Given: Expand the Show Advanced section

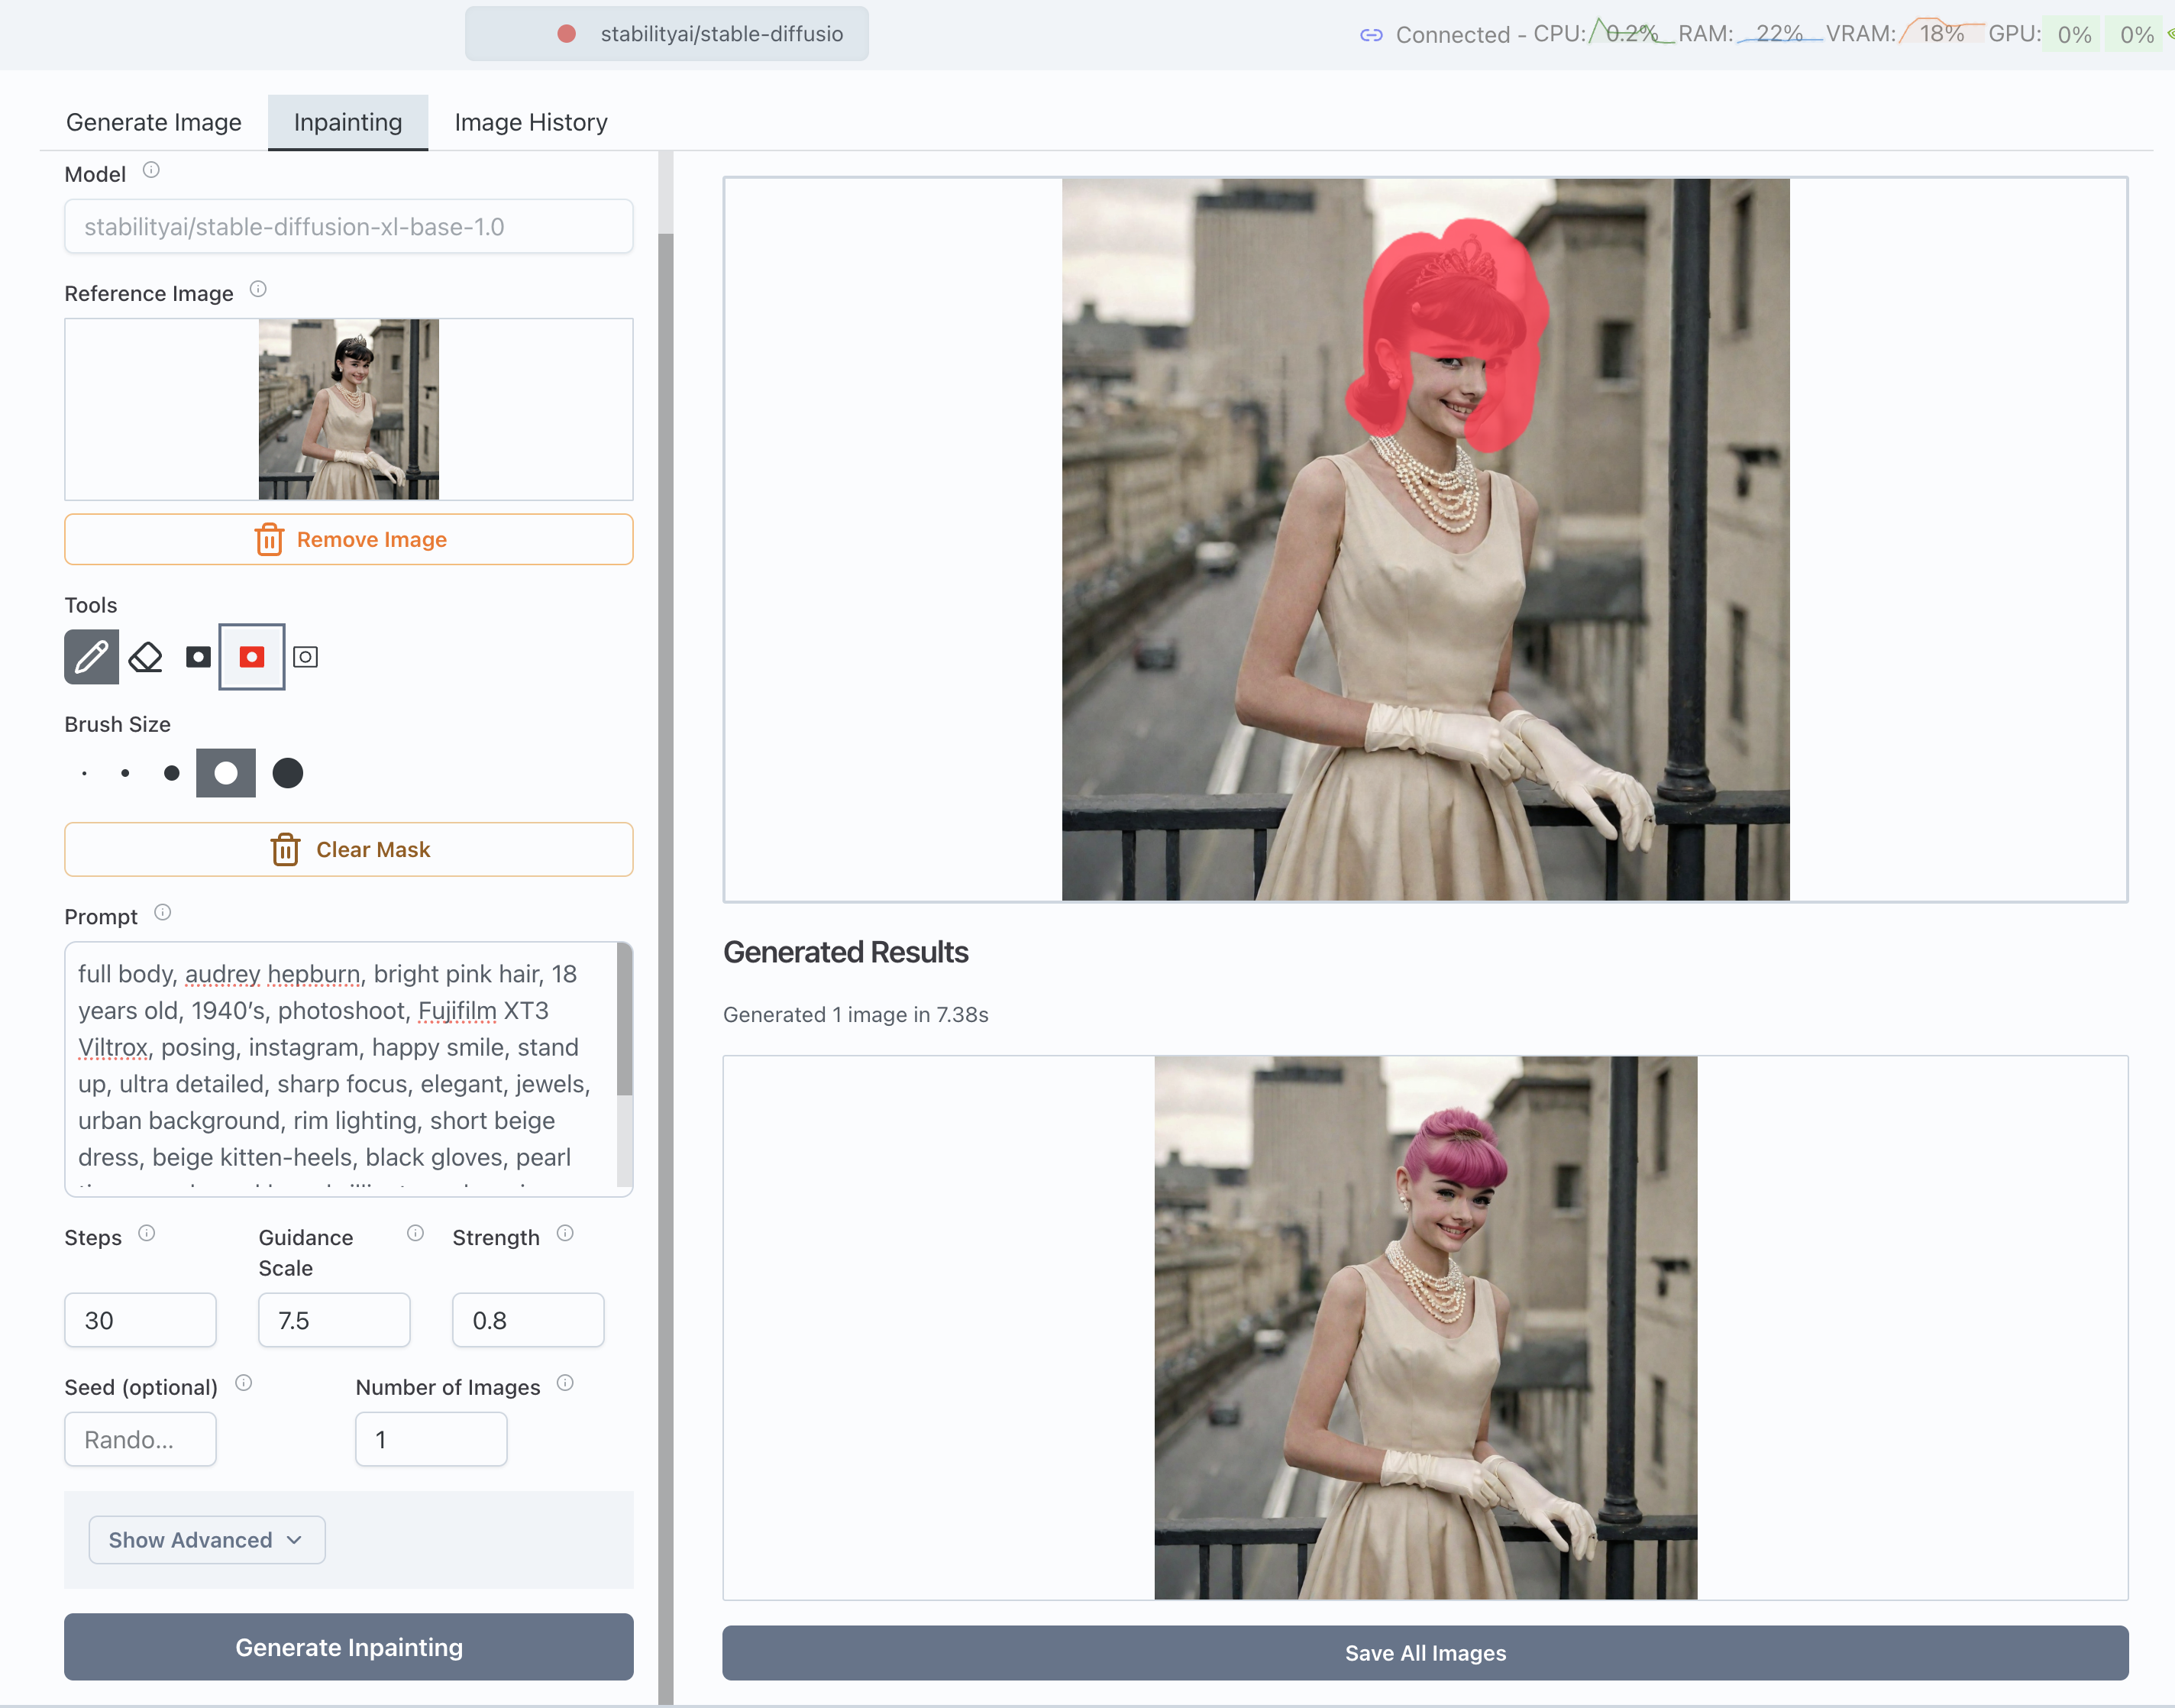Looking at the screenshot, I should (207, 1540).
